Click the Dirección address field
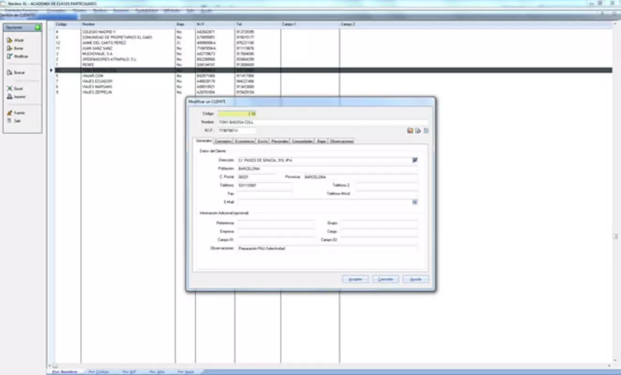The height and width of the screenshot is (375, 621). pos(324,160)
